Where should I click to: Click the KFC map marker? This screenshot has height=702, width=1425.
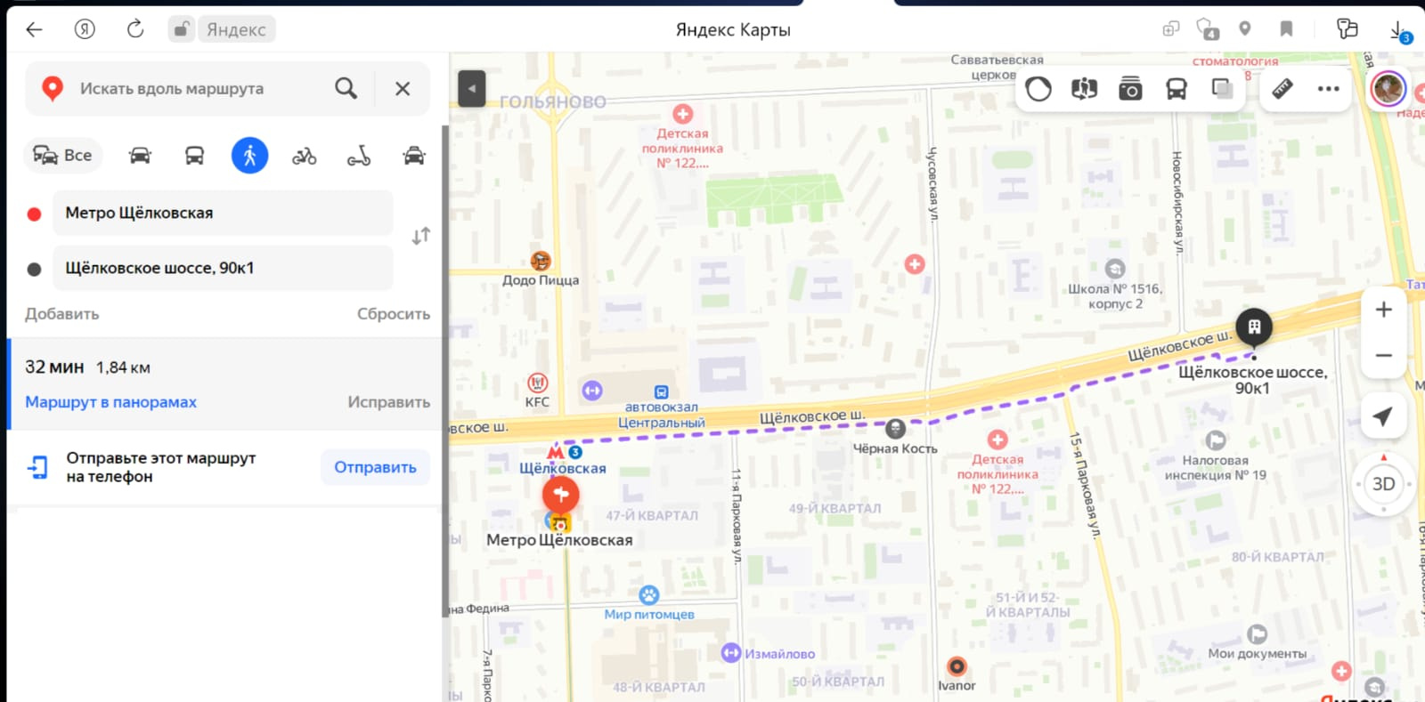coord(537,383)
